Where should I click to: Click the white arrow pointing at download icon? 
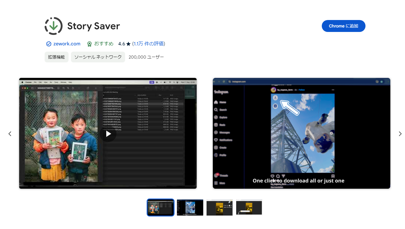[x=290, y=108]
